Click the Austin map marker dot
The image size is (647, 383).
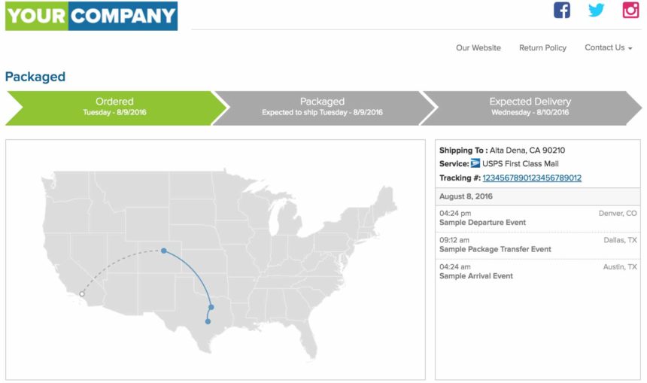click(208, 321)
